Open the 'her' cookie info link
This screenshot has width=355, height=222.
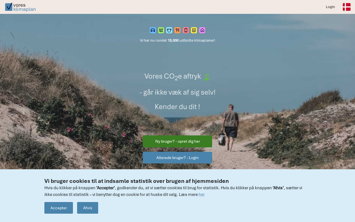tap(202, 195)
